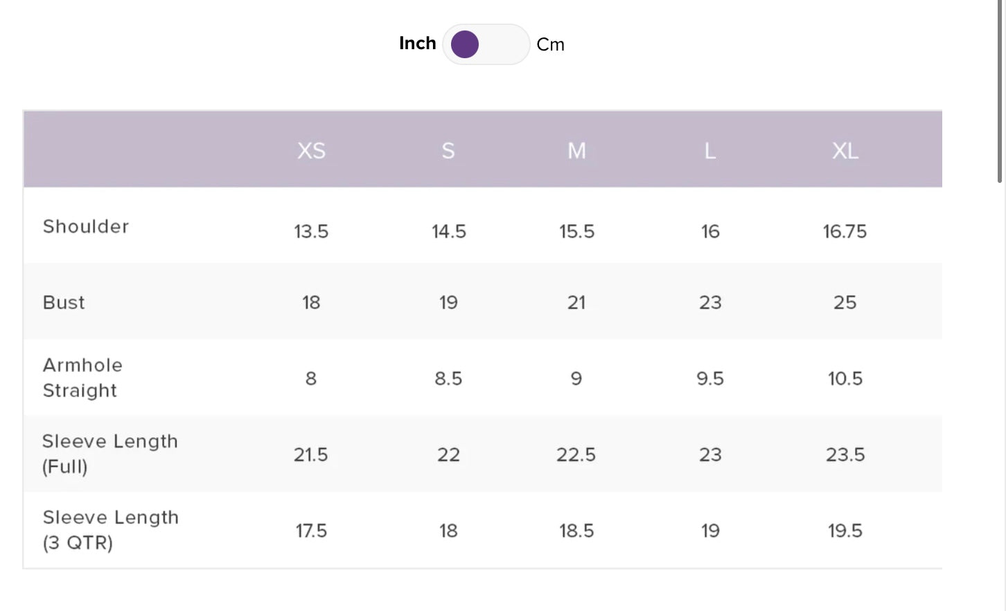Click the 16.75 XL shoulder value
The image size is (1006, 611).
[845, 231]
